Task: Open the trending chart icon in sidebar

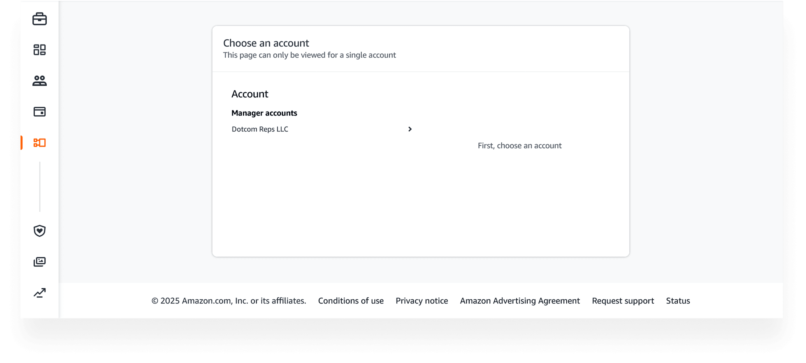Action: (x=39, y=293)
